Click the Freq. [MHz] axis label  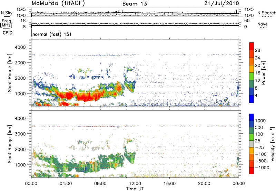[x=6, y=23]
